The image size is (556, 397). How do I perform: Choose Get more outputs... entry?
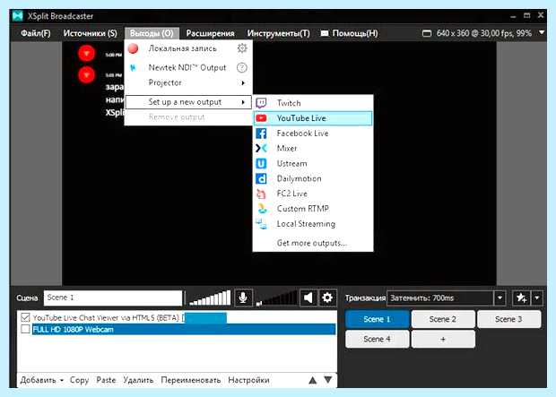click(x=312, y=243)
